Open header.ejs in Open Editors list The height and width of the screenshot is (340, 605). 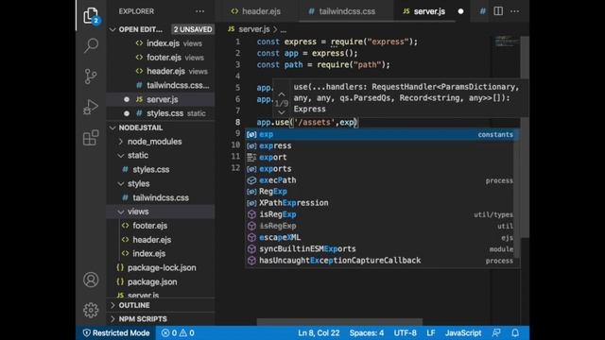coord(166,72)
